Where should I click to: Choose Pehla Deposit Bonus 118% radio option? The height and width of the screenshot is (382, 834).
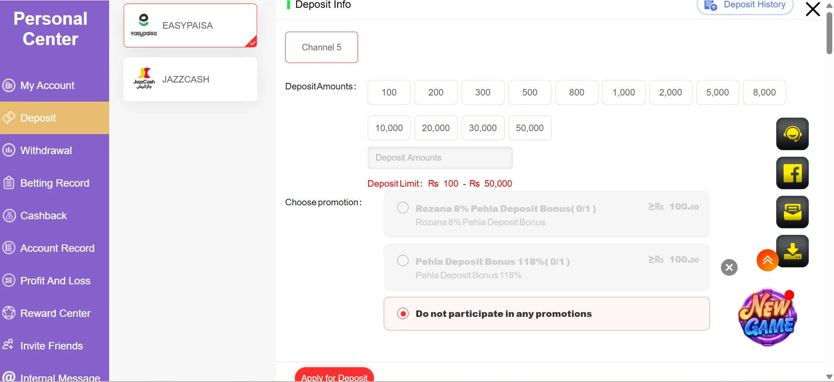(403, 261)
